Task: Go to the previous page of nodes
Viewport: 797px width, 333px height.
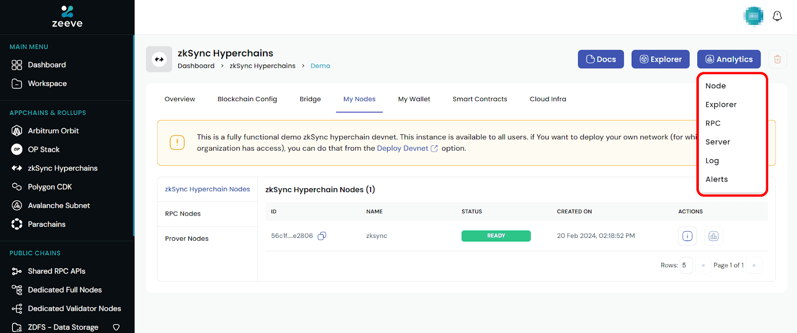Action: click(703, 265)
